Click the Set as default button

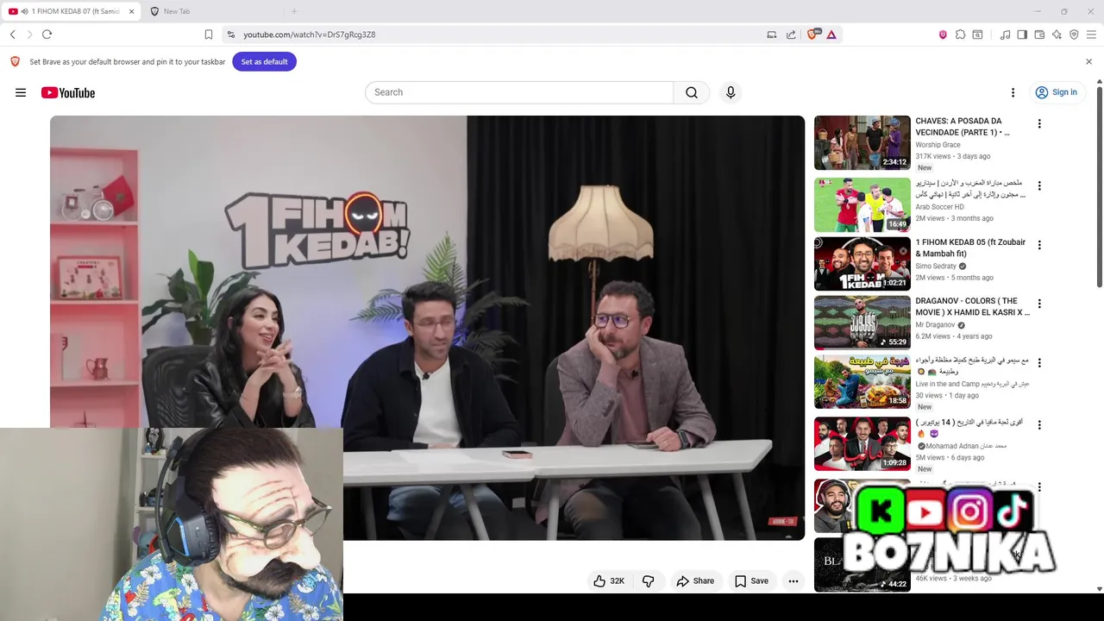tap(264, 62)
